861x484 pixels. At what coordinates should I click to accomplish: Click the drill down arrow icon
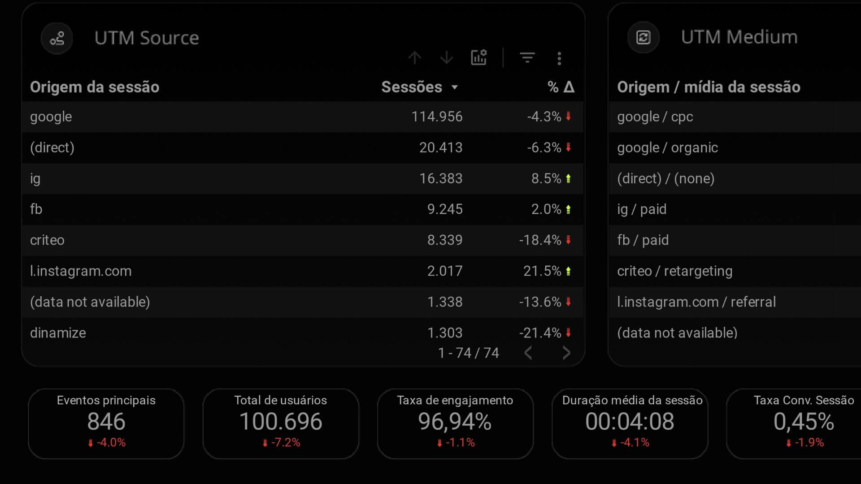tap(447, 58)
